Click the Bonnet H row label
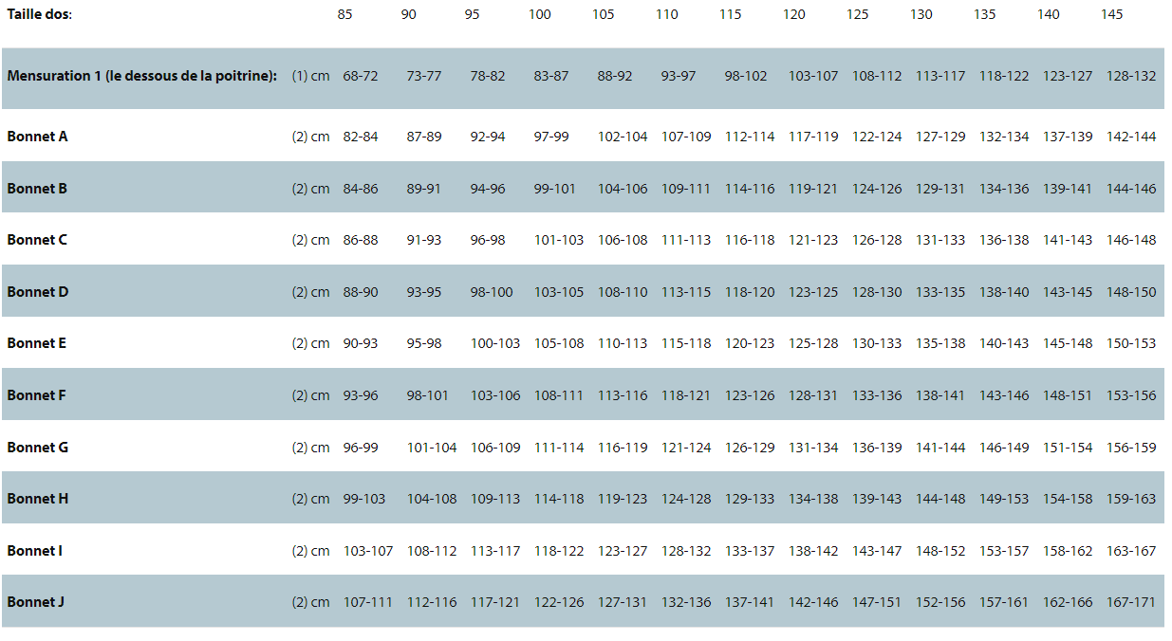The height and width of the screenshot is (641, 1172). [x=38, y=499]
